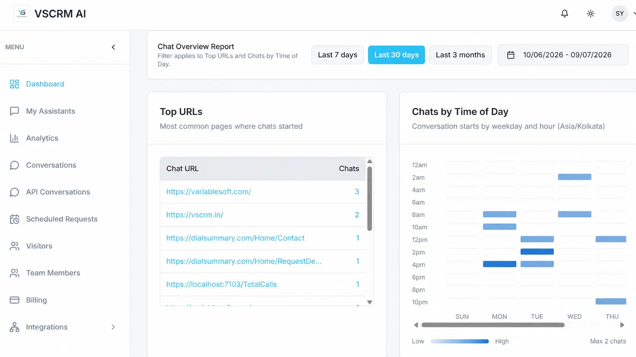Select the Last 7 days filter
The image size is (636, 357).
click(337, 55)
